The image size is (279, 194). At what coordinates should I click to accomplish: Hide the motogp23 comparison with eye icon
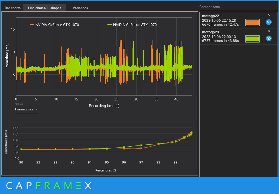tap(269, 39)
